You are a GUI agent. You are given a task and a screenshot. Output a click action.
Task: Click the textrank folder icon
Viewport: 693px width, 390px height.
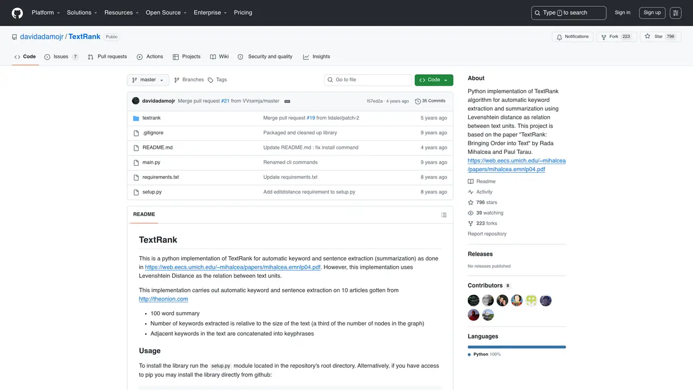tap(136, 118)
